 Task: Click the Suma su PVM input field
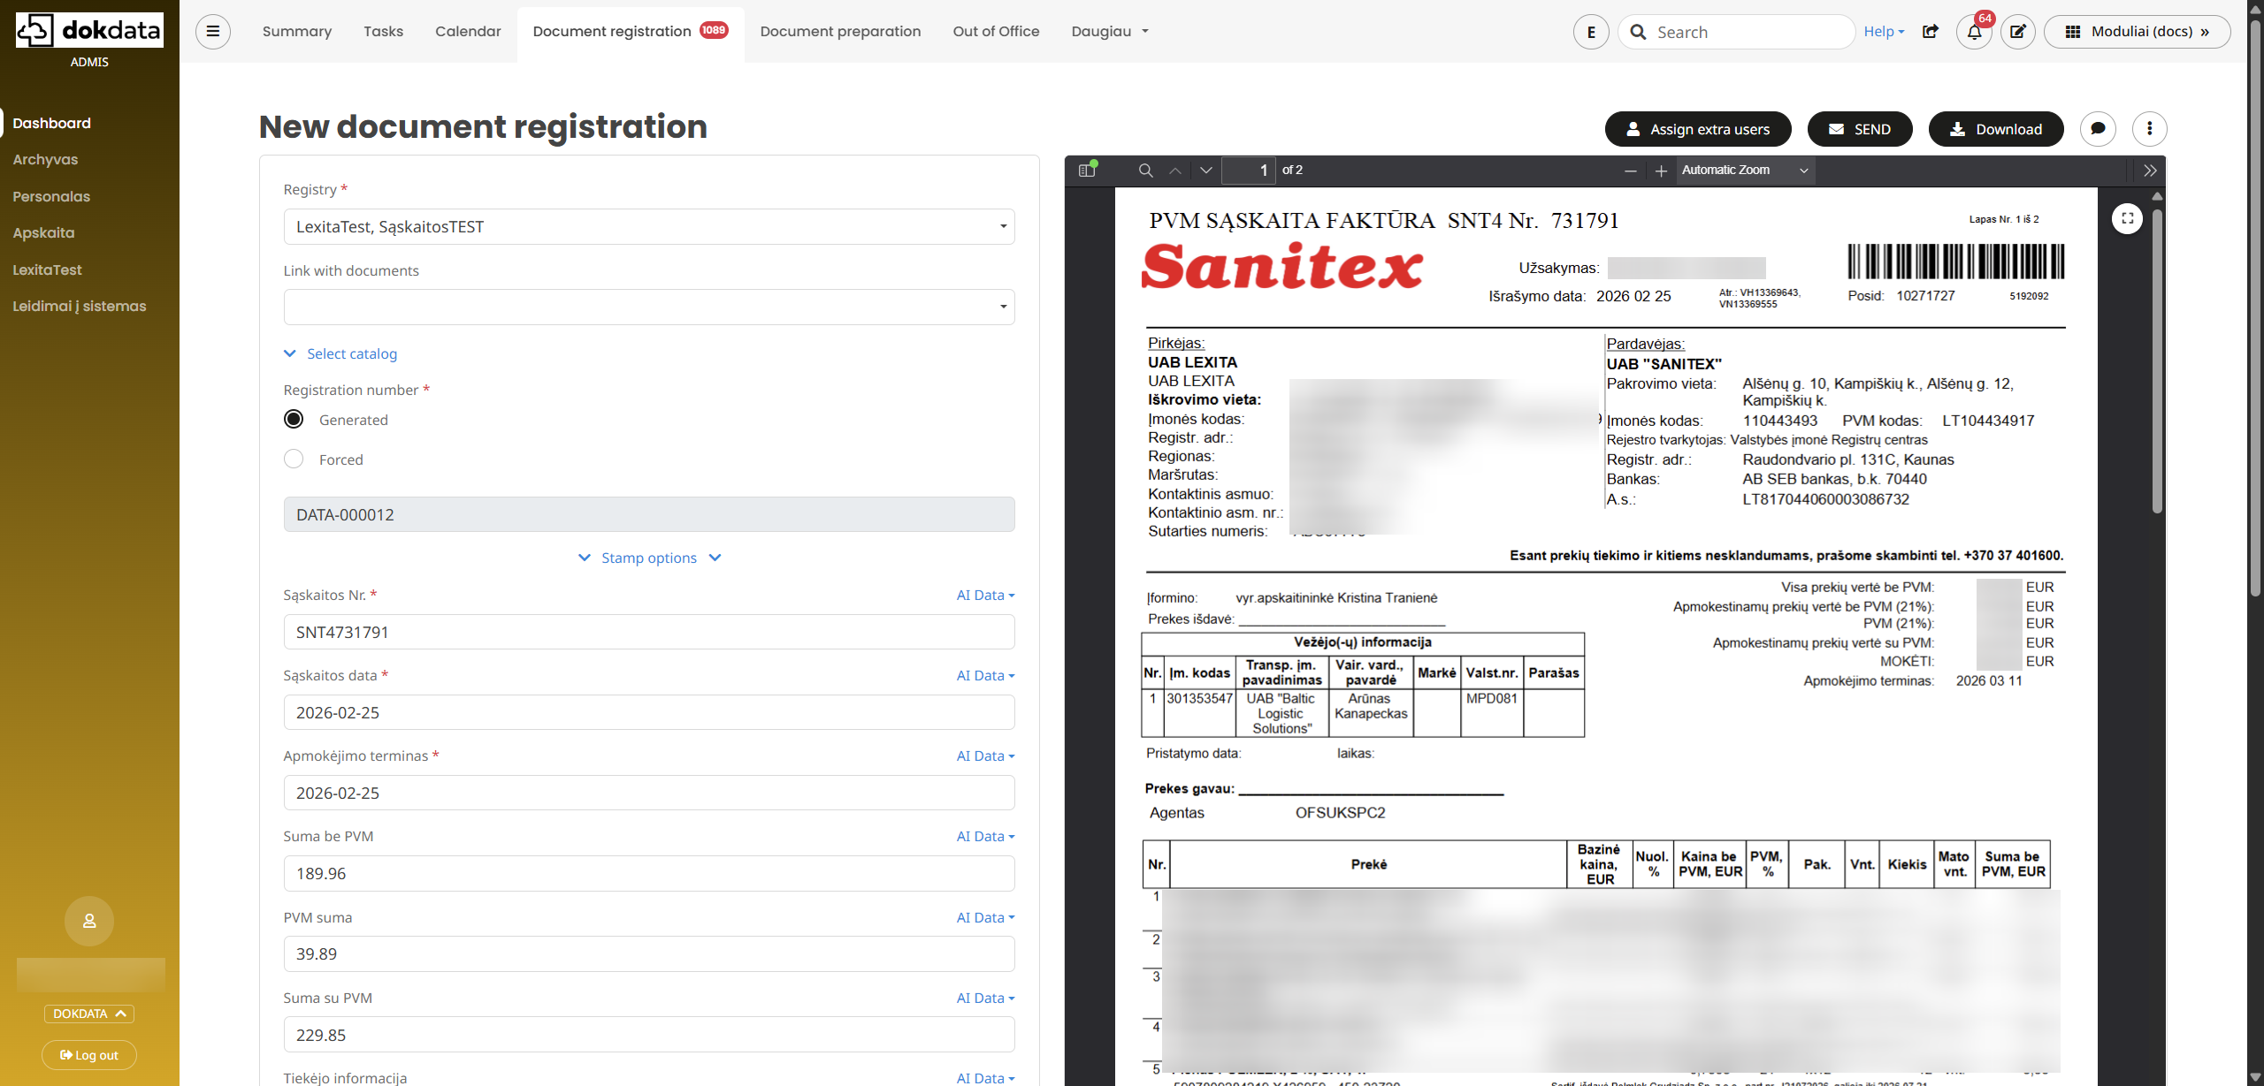pyautogui.click(x=649, y=1035)
